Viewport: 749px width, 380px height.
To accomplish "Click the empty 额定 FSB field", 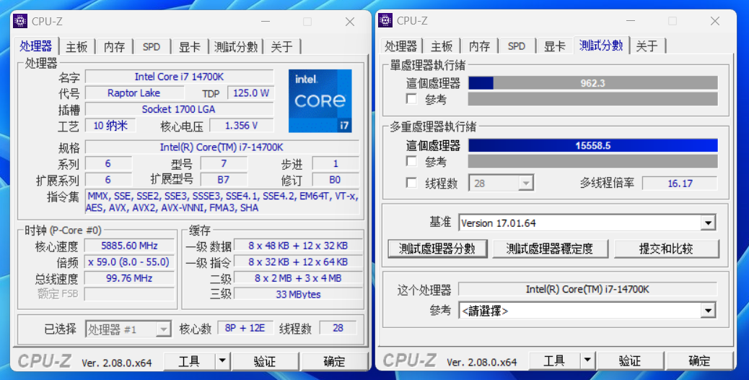I will pos(129,294).
